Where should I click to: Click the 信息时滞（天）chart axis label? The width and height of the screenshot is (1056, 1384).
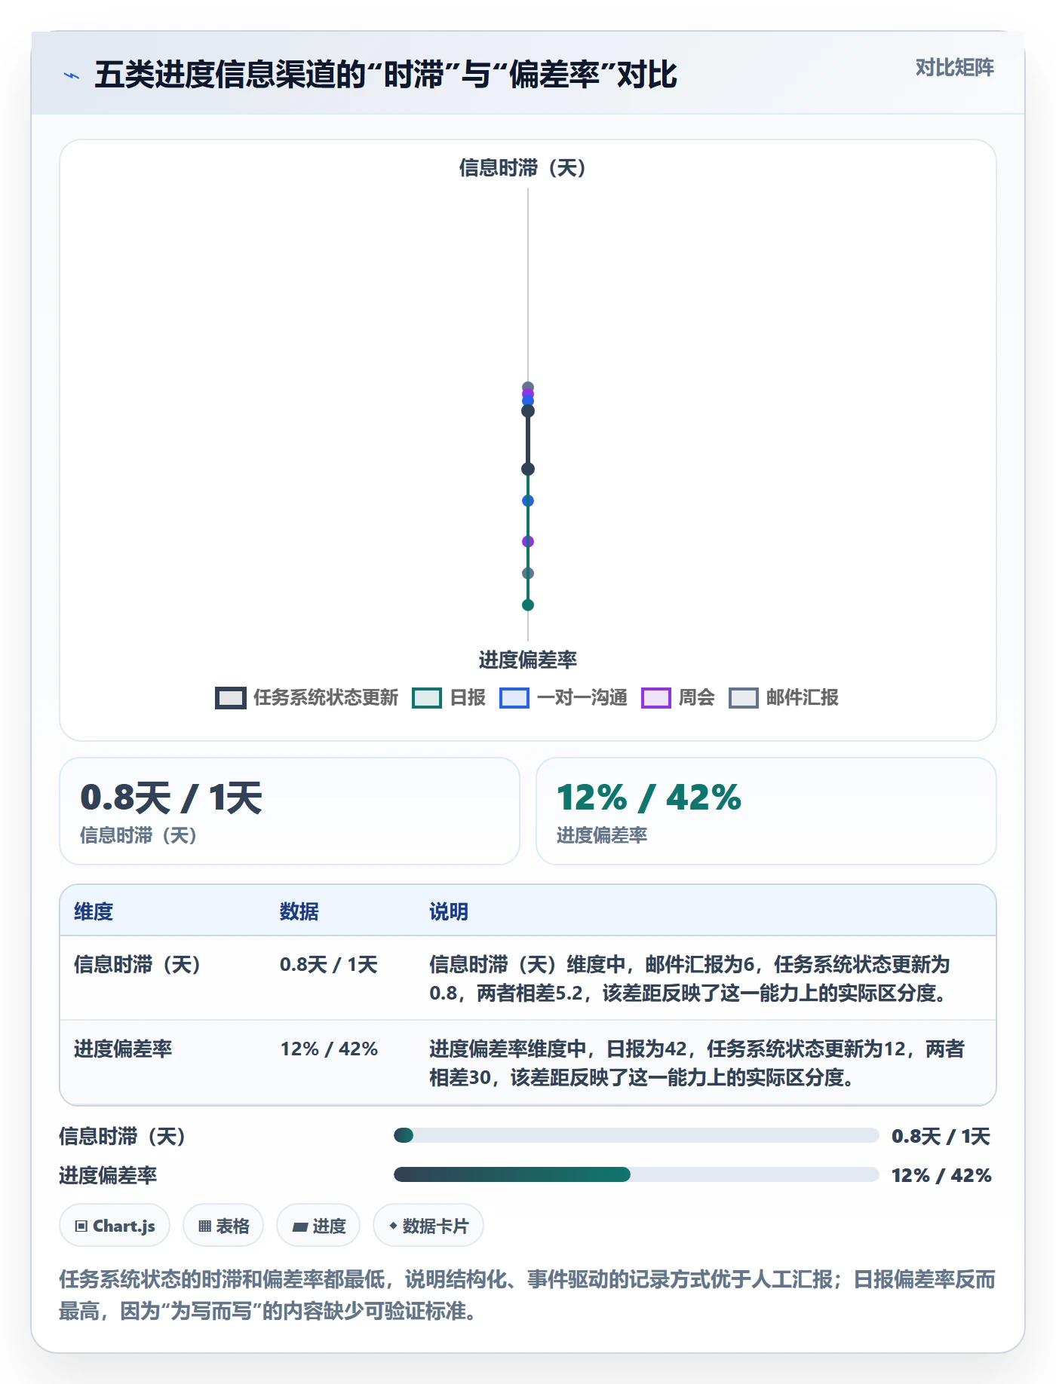[523, 167]
